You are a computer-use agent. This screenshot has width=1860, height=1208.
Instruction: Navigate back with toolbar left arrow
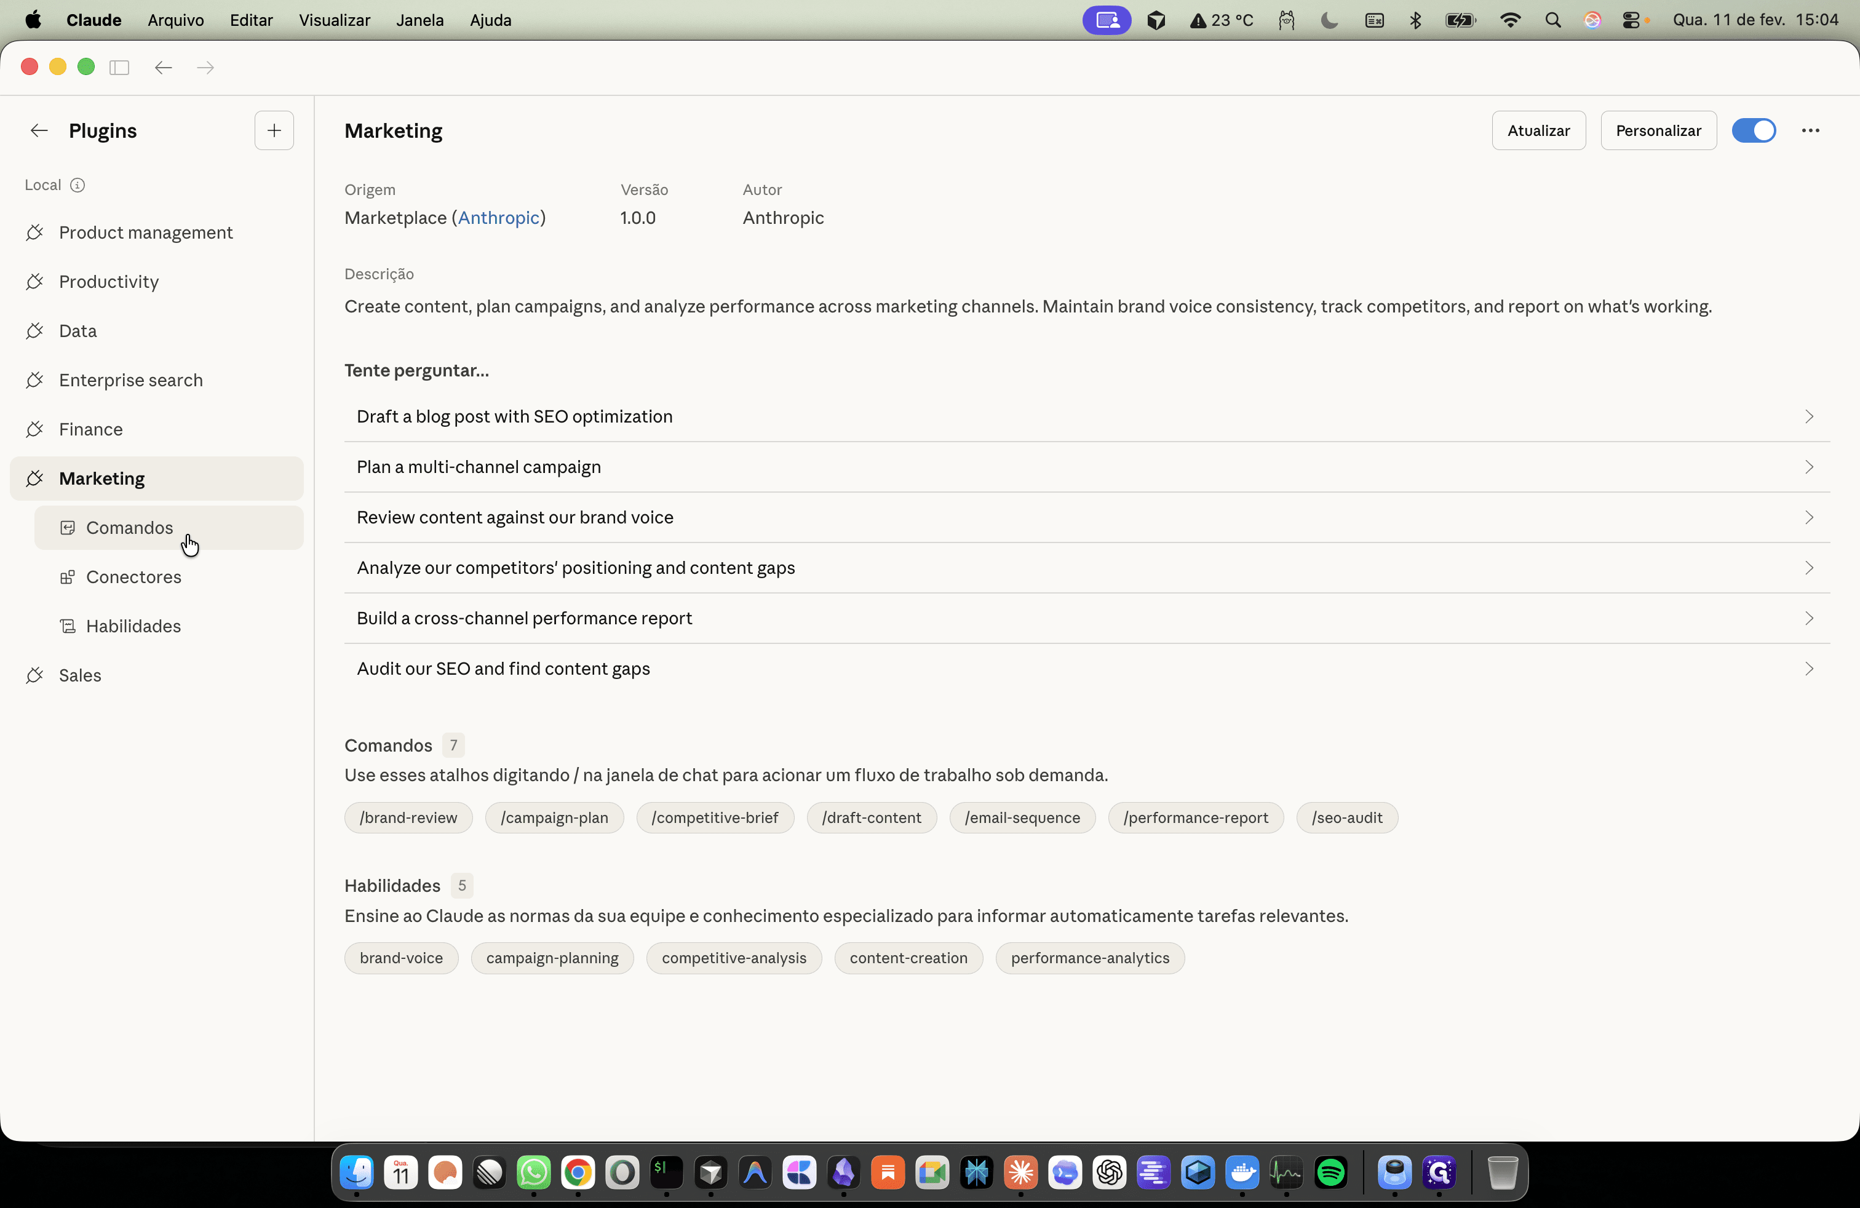(x=164, y=67)
